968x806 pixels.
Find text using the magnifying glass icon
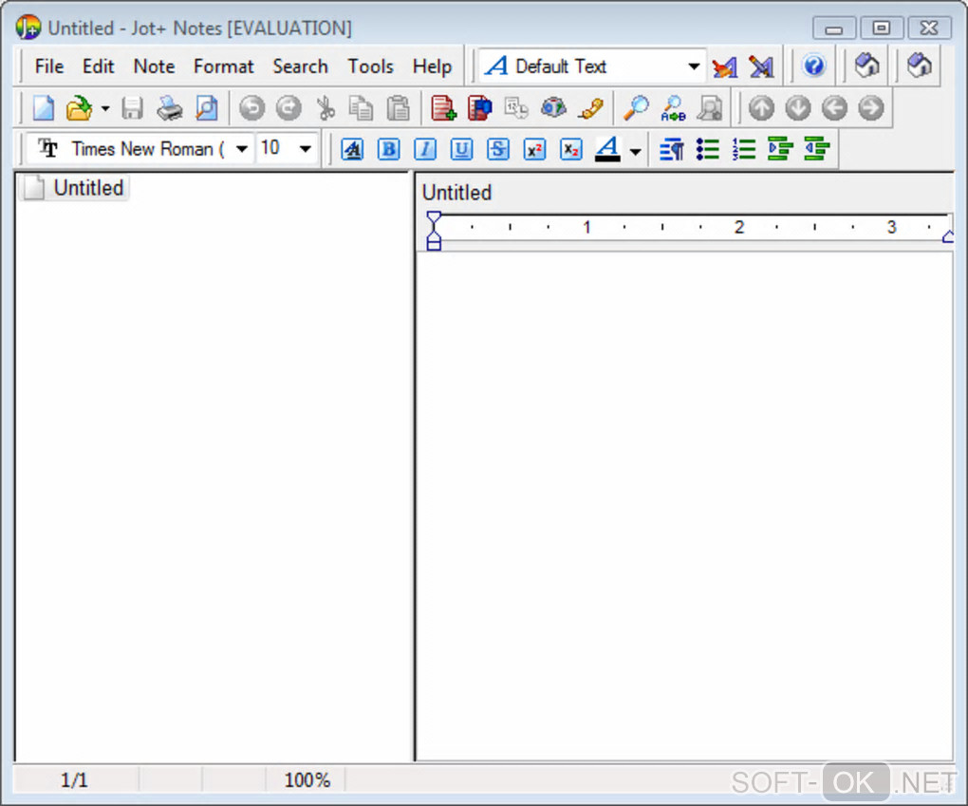tap(636, 109)
